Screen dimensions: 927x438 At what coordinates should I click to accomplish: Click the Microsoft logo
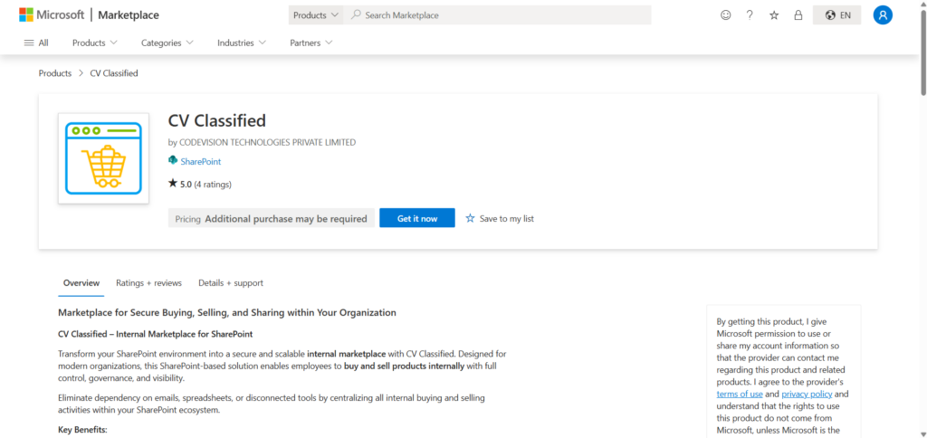point(52,14)
